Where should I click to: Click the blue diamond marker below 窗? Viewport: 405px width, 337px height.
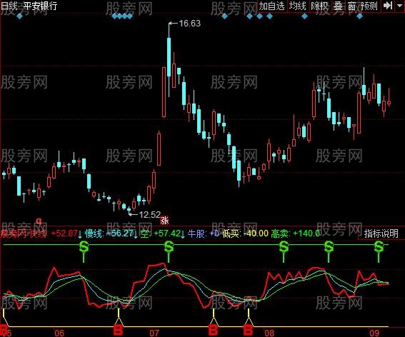[359, 16]
